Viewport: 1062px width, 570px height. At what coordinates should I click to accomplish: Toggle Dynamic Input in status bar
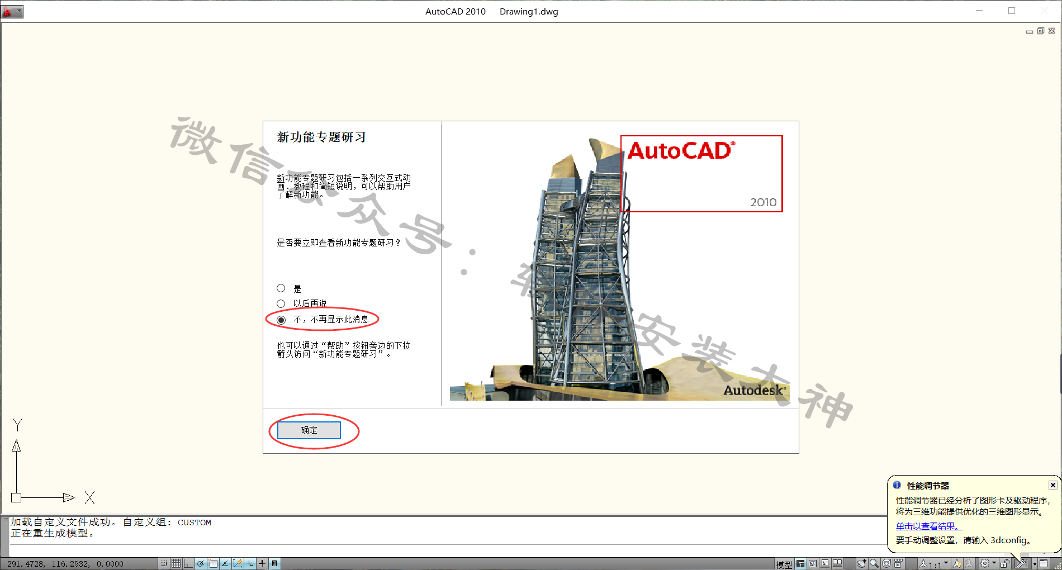(250, 563)
